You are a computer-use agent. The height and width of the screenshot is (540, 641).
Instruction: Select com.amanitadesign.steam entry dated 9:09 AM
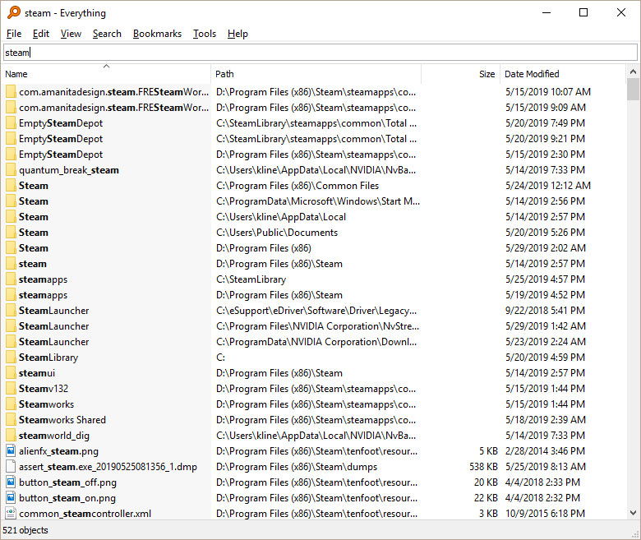click(x=113, y=108)
